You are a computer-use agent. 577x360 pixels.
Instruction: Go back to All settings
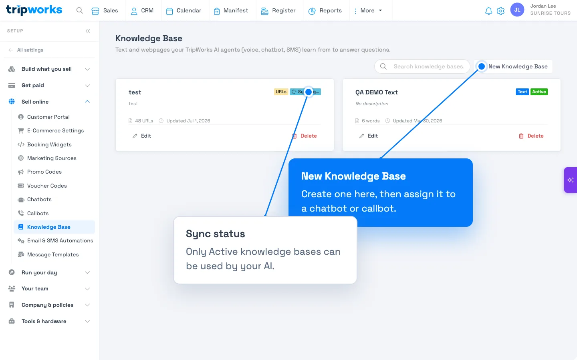tap(26, 50)
